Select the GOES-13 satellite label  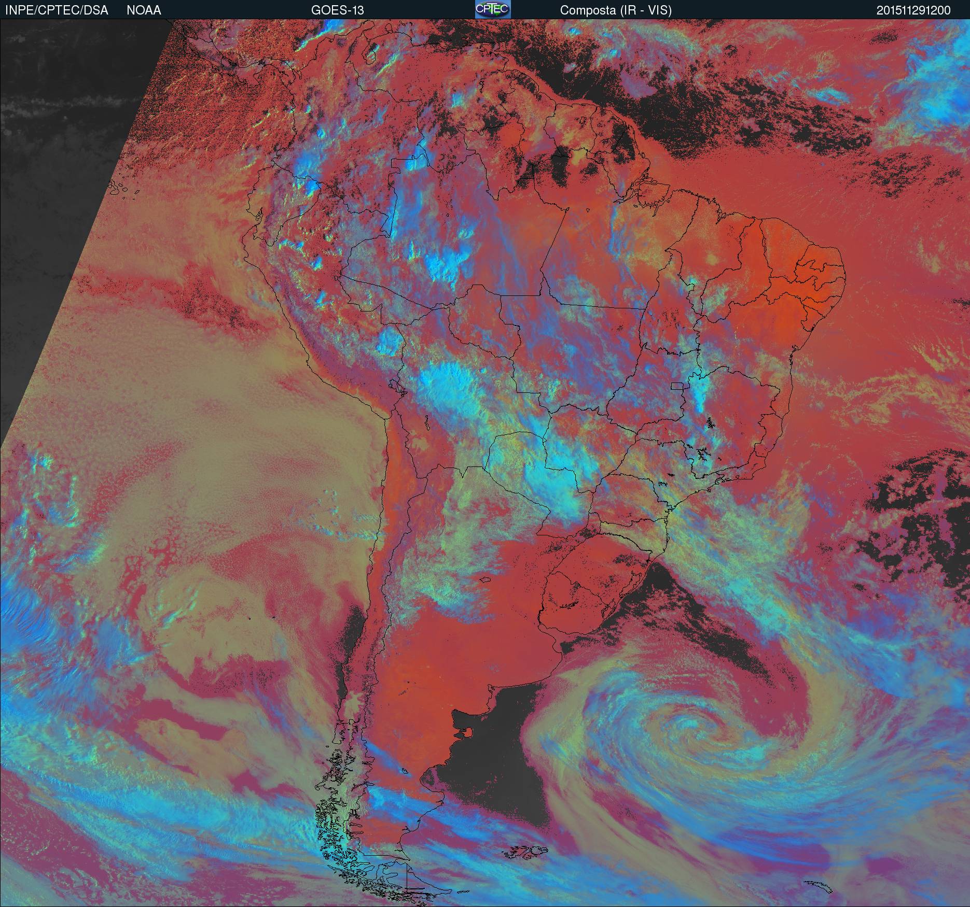[337, 10]
